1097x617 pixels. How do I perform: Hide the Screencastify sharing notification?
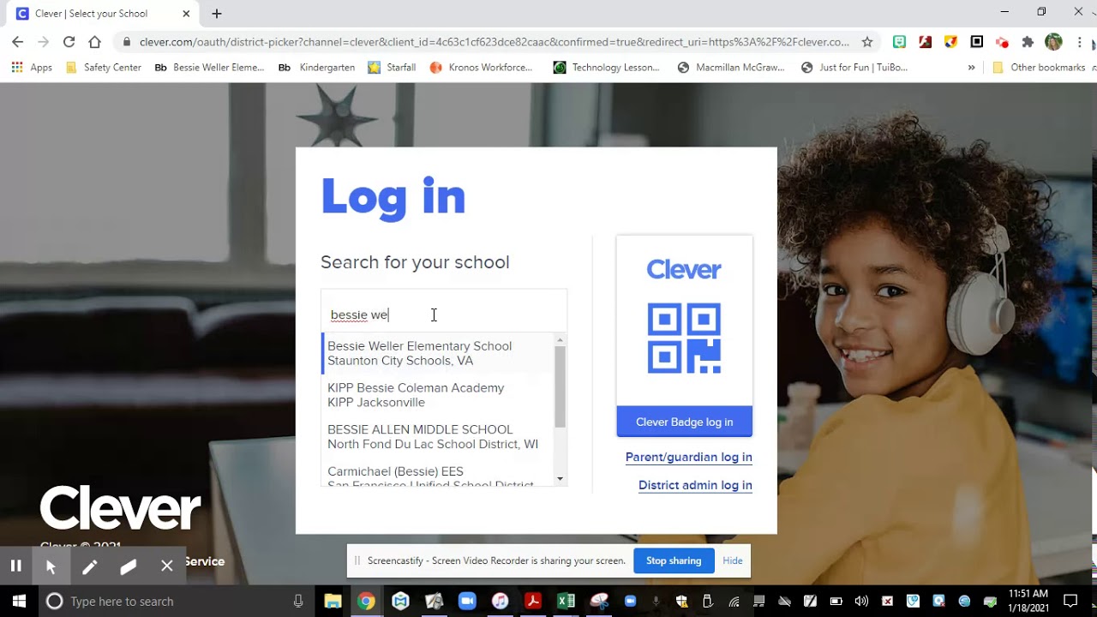click(x=733, y=560)
